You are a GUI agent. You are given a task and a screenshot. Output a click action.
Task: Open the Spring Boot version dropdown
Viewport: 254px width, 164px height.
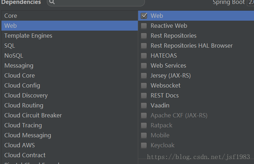pyautogui.click(x=250, y=2)
